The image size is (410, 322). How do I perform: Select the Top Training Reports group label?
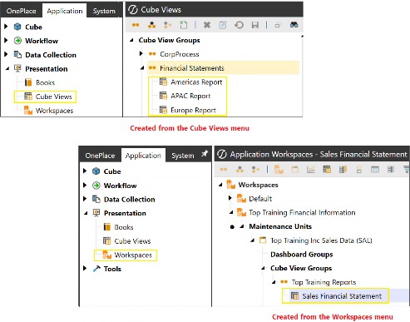pos(324,282)
